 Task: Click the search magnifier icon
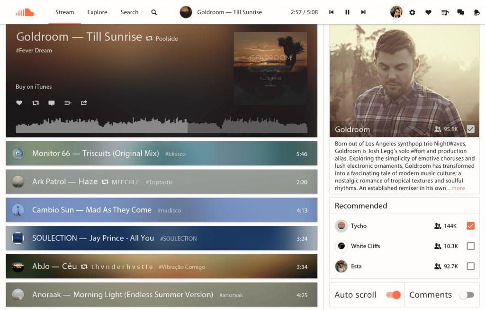(154, 12)
